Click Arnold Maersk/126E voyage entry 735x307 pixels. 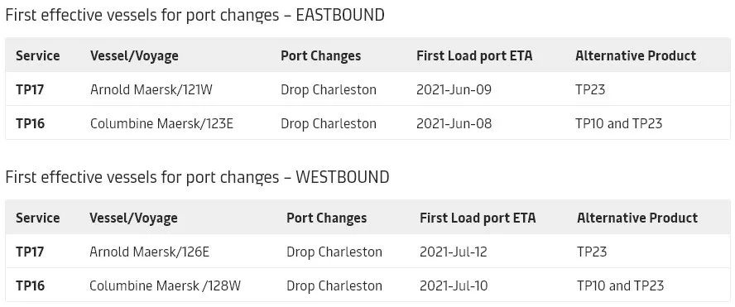click(x=150, y=252)
